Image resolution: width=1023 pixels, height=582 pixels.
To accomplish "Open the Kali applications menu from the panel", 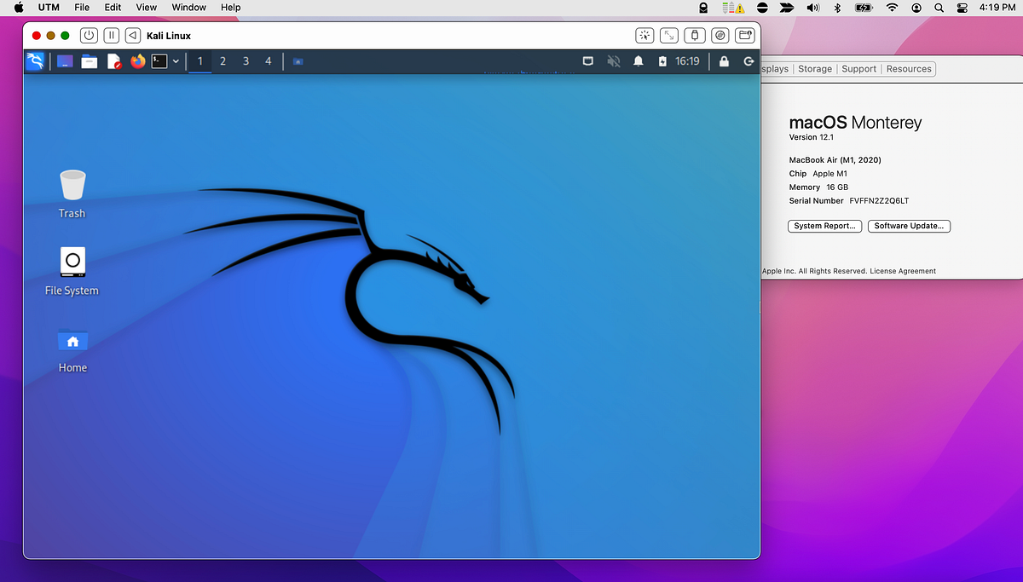I will [35, 61].
